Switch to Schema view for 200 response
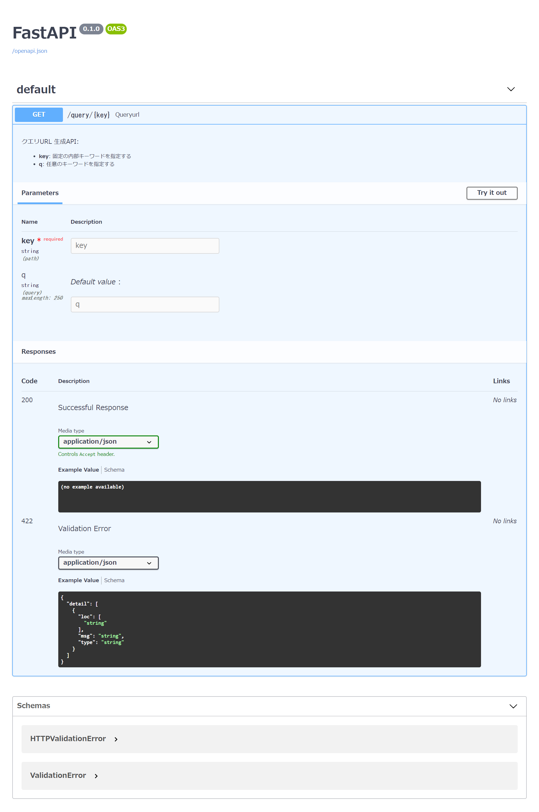 coord(114,469)
